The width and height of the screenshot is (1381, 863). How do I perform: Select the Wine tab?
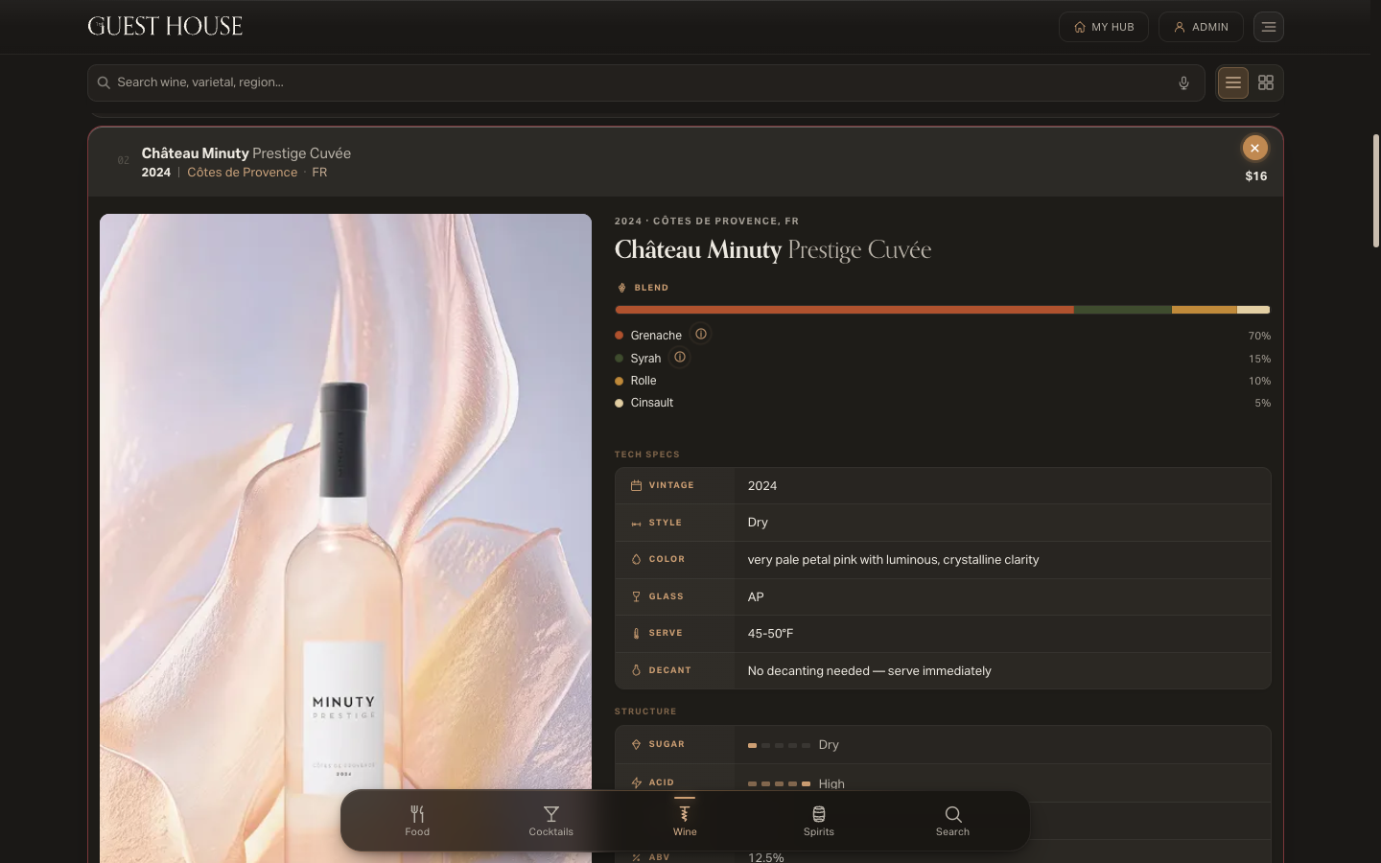pos(685,821)
